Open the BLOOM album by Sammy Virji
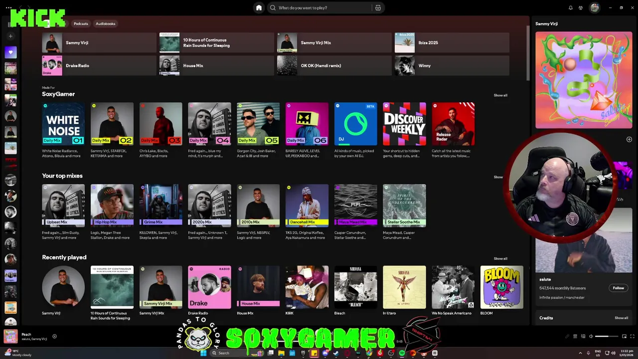This screenshot has height=359, width=638. pos(501,287)
